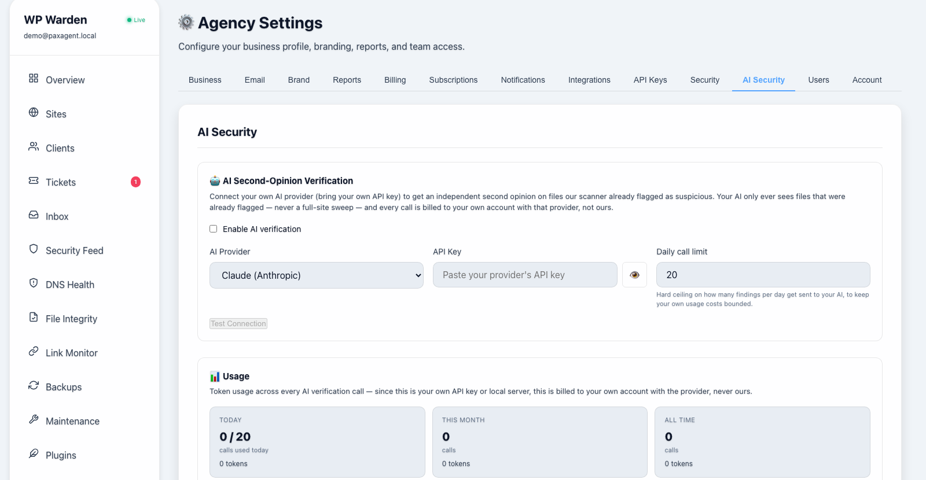
Task: Open the API Keys tab
Action: [x=651, y=80]
